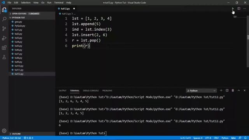The image size is (249, 140).
Task: Click UTF-8 encoding in status bar
Action: pos(208,138)
